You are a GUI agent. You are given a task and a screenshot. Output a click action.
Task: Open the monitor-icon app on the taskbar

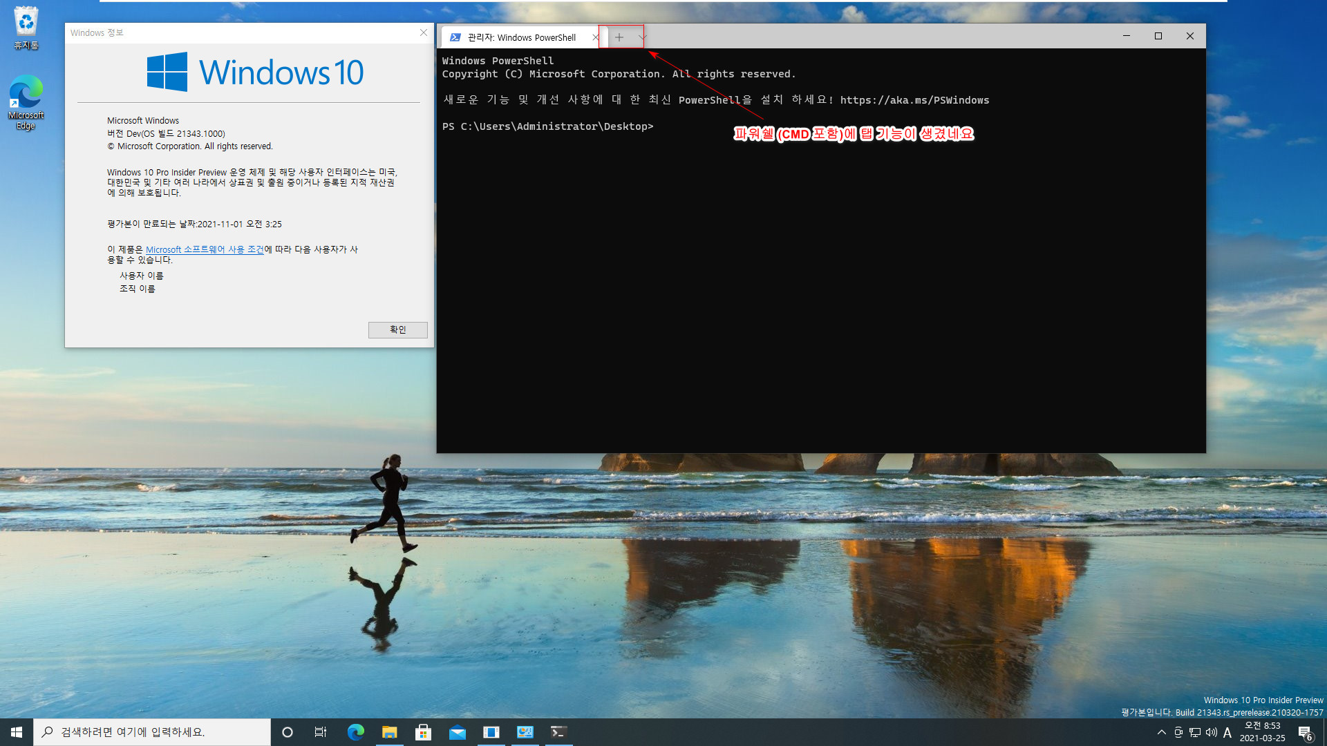coord(525,732)
